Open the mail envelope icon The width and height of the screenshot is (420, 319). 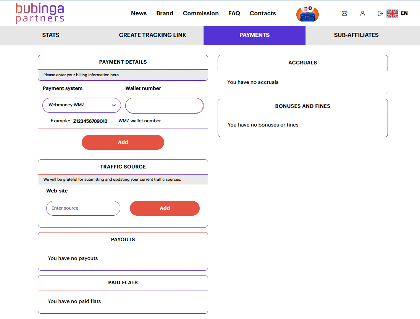coord(344,13)
